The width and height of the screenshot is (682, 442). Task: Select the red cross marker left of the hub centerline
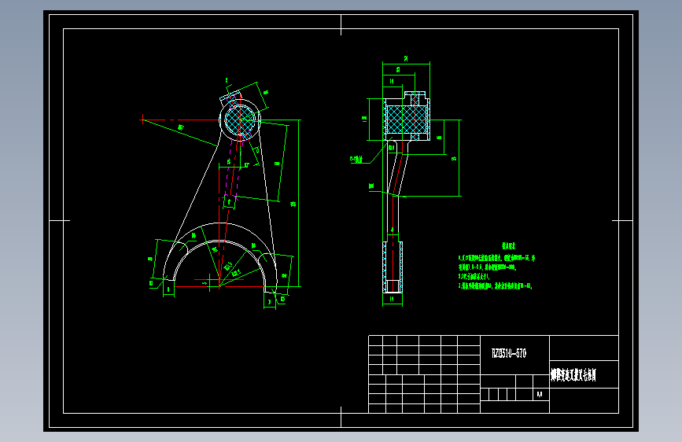click(142, 119)
